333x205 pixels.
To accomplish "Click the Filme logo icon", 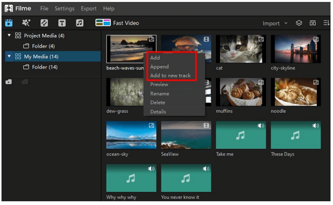I will pyautogui.click(x=9, y=9).
